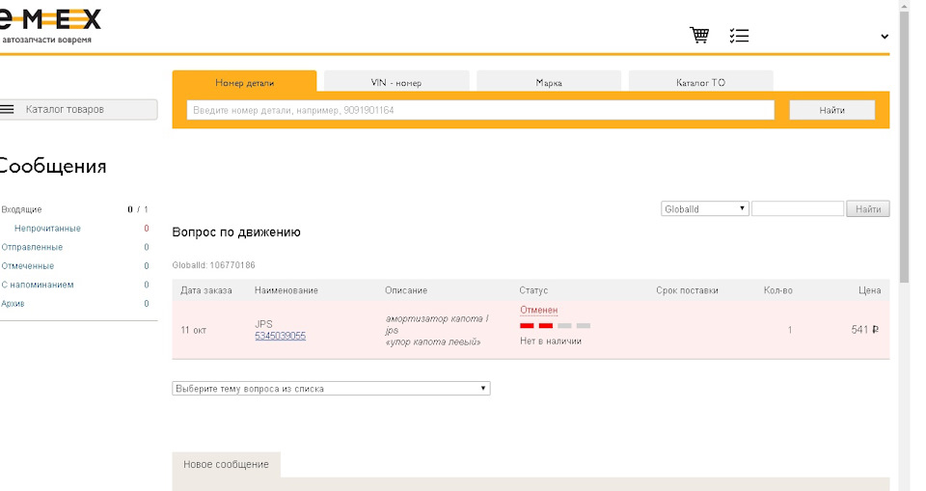Click the Описание column header
926x491 pixels.
point(406,290)
